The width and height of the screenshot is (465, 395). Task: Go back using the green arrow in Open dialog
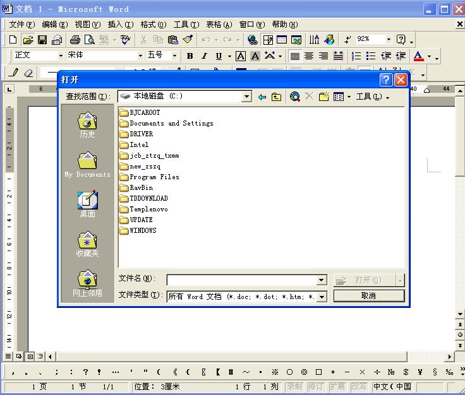click(x=262, y=97)
